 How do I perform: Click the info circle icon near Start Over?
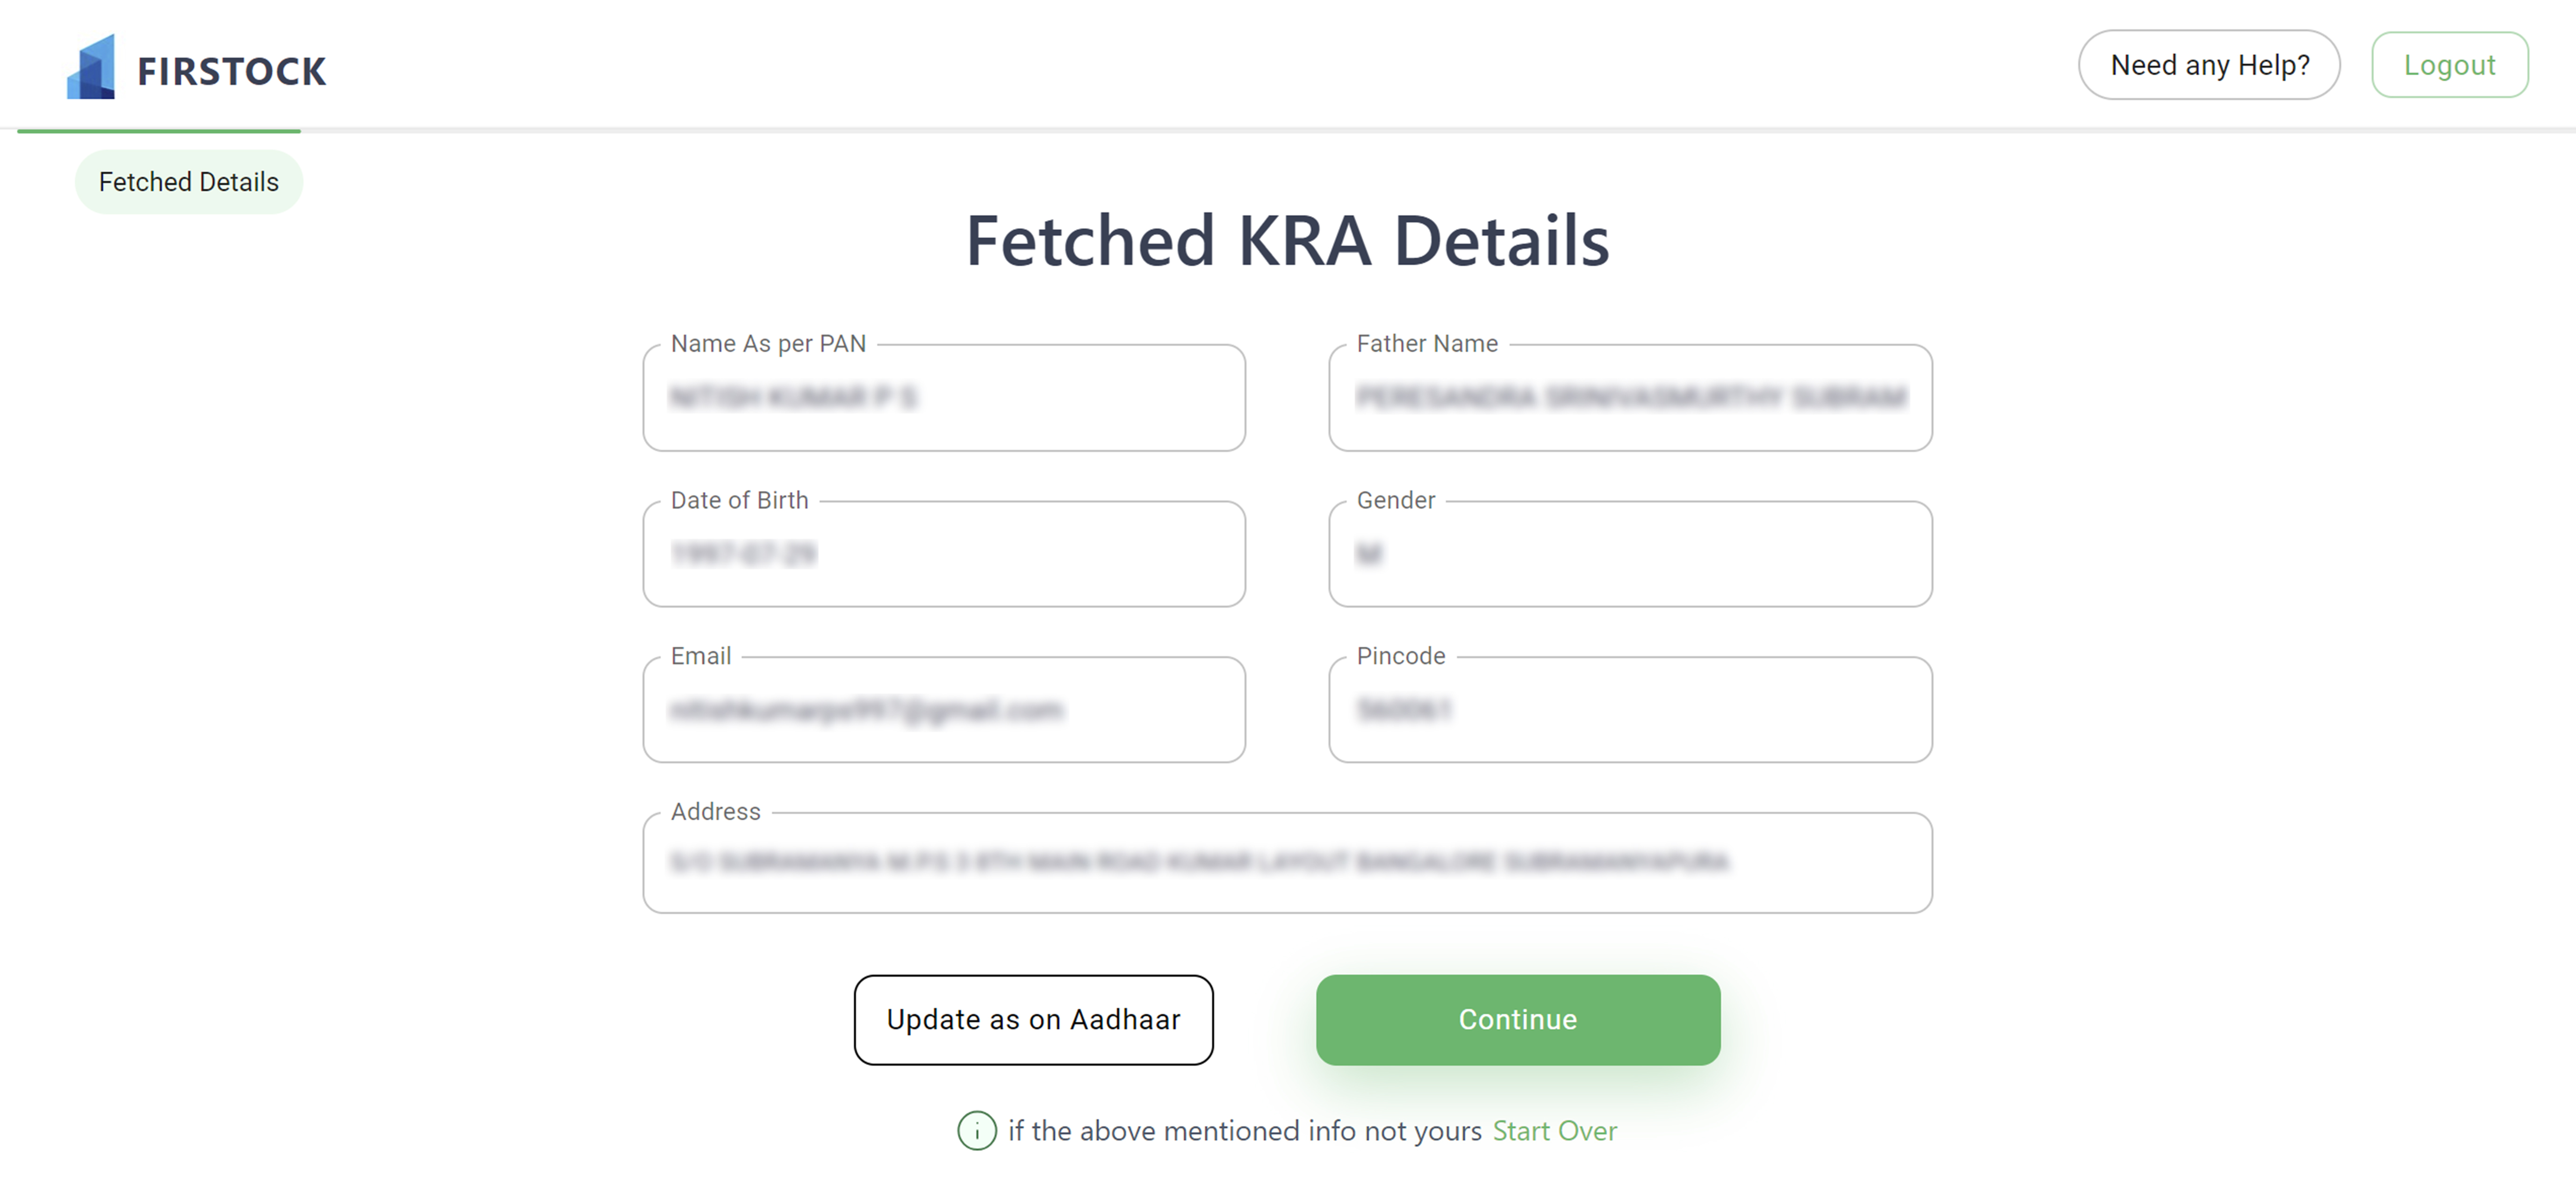tap(976, 1130)
